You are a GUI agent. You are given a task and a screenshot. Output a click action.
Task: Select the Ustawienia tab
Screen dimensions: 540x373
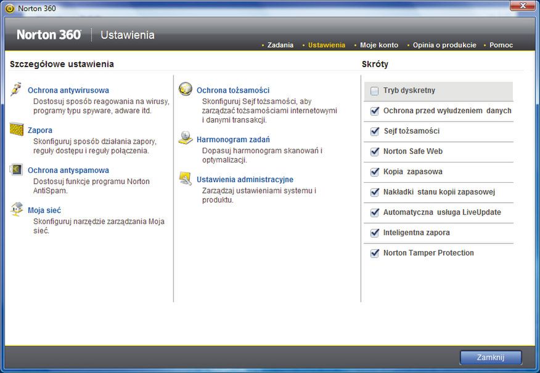tap(327, 45)
